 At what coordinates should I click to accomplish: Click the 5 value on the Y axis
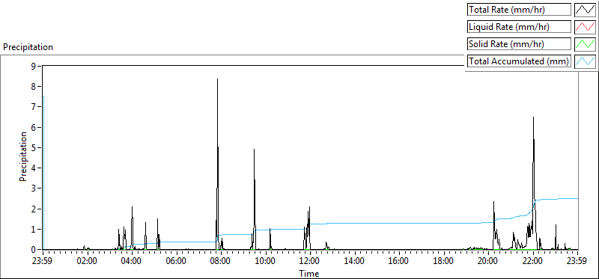[x=34, y=147]
